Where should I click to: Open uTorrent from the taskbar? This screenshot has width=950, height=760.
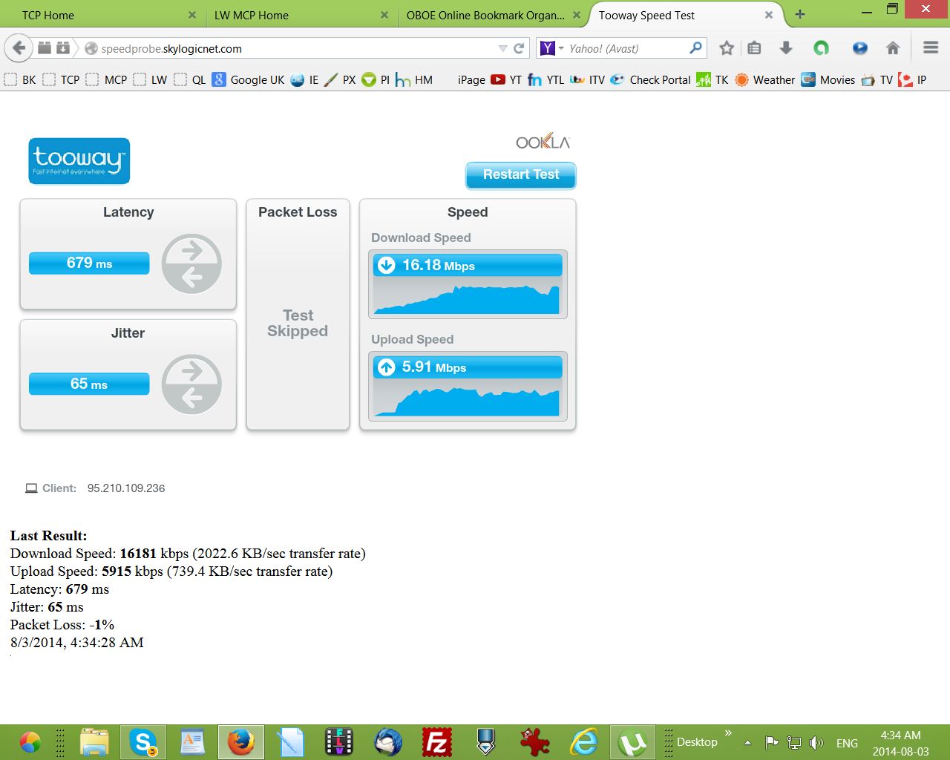pyautogui.click(x=632, y=742)
